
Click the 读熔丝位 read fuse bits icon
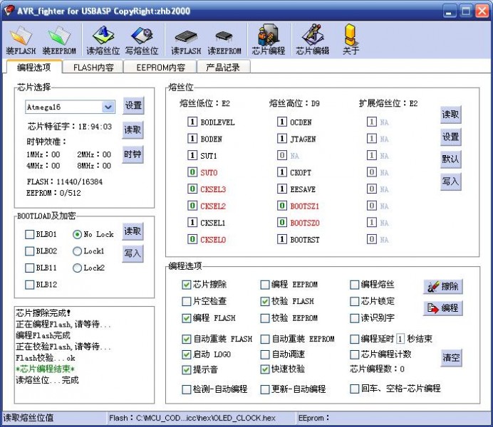pos(103,40)
